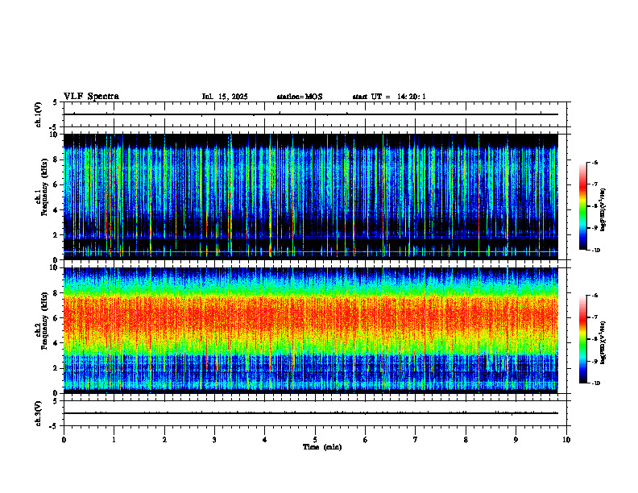
Task: Click the "2" kHz tick on ch.1 frequency axis
Action: (x=56, y=235)
